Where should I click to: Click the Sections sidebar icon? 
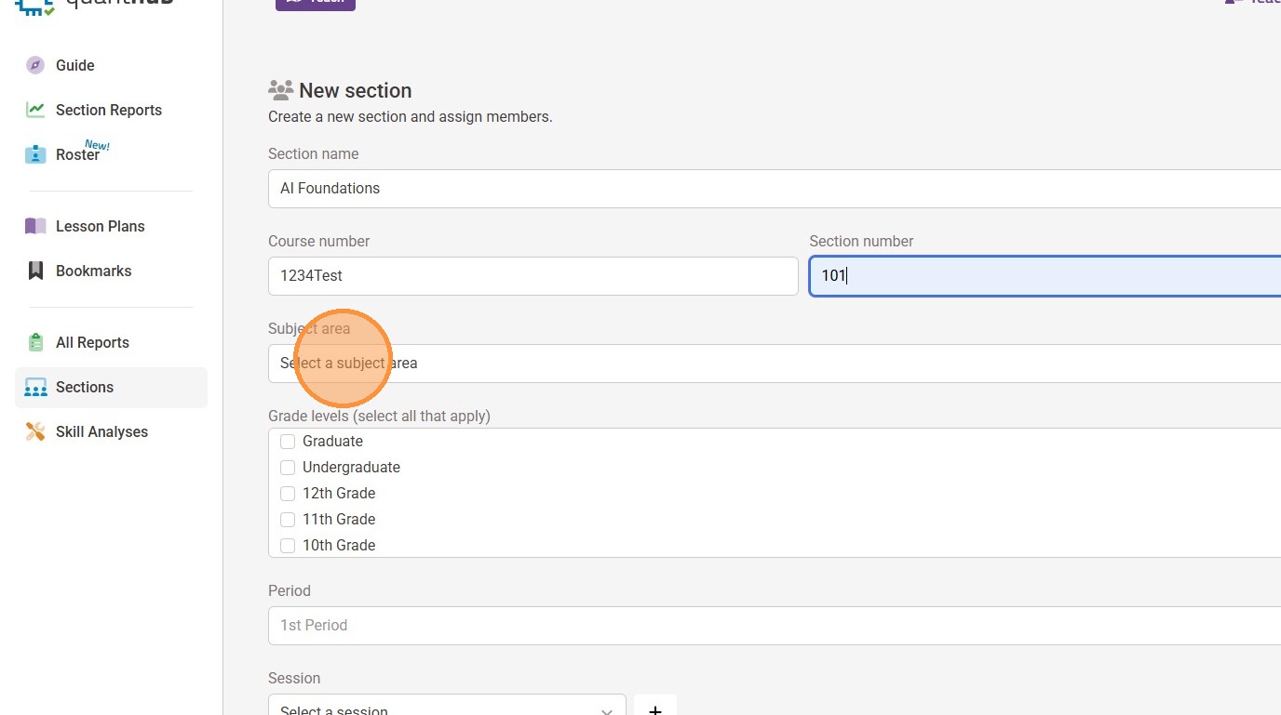35,387
